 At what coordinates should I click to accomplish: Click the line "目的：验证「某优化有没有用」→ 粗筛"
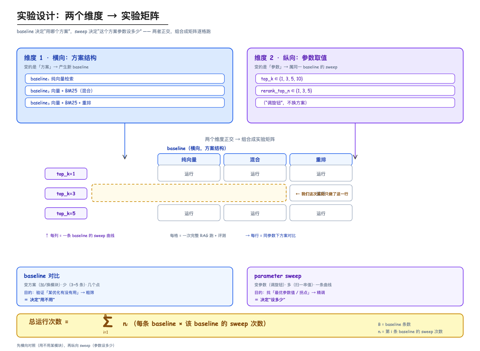[x=59, y=292]
